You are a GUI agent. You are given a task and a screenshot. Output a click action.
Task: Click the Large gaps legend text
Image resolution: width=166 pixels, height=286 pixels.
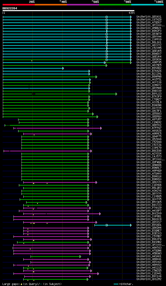tap(32, 284)
